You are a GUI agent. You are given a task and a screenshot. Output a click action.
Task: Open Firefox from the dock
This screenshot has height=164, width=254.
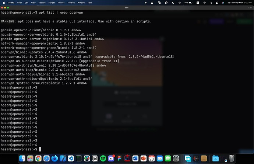click(54, 158)
